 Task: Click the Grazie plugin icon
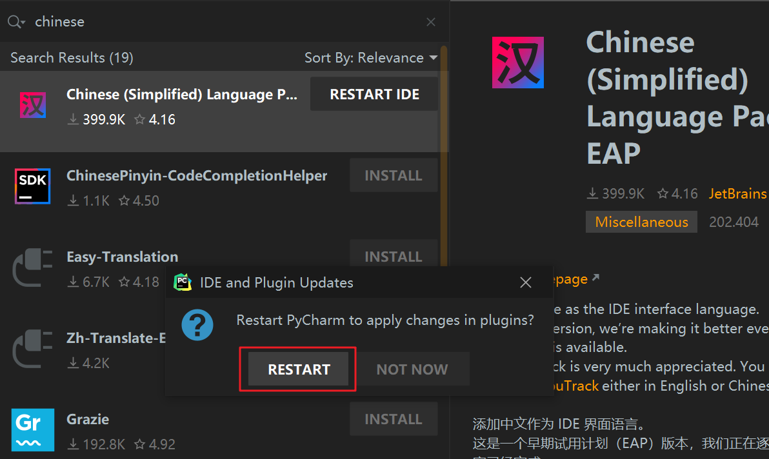(32, 429)
